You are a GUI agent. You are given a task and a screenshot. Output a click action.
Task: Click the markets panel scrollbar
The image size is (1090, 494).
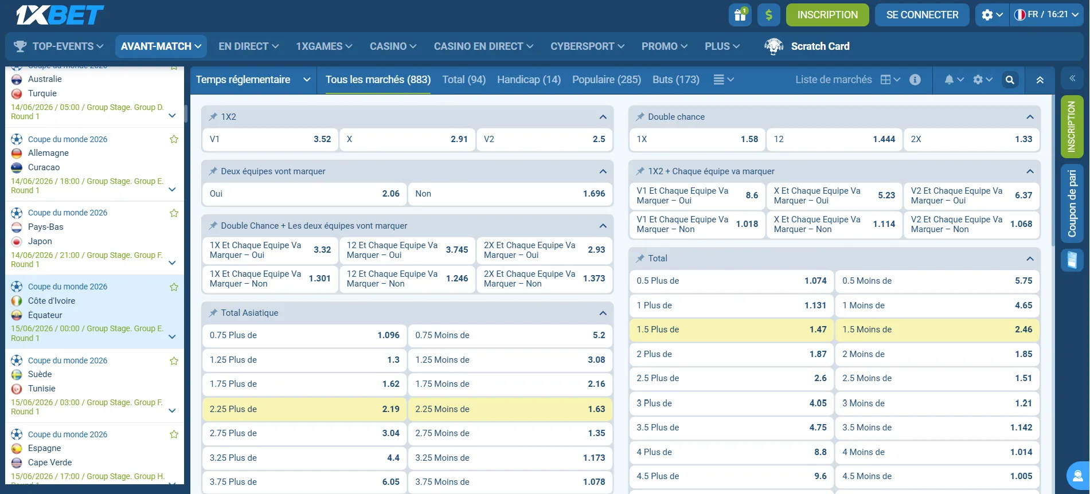tap(1052, 171)
